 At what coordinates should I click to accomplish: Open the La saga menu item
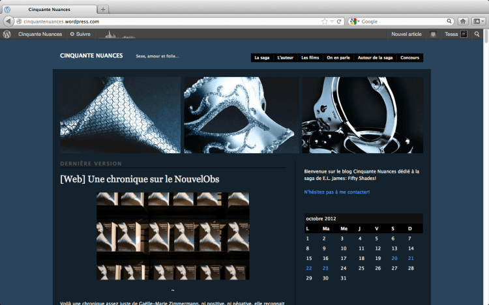262,58
